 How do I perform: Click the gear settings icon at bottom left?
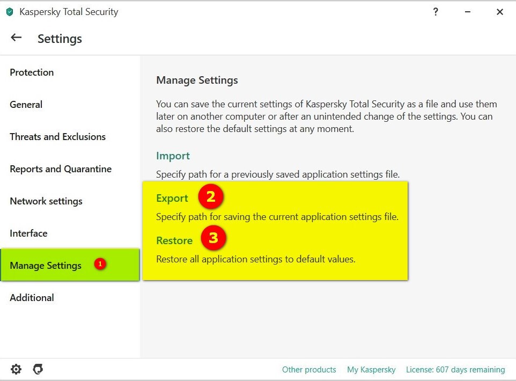(x=16, y=369)
